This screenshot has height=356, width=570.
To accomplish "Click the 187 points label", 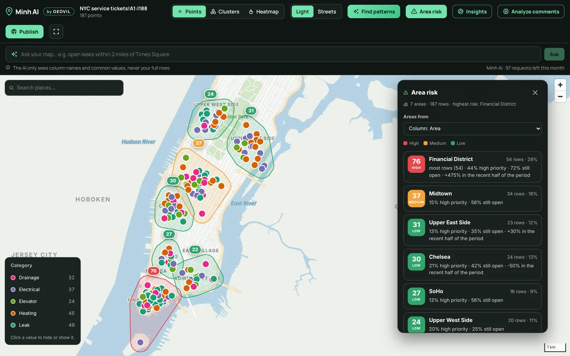I will click(x=91, y=15).
